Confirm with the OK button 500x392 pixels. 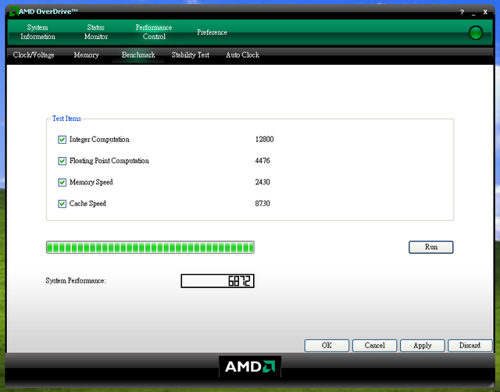327,345
